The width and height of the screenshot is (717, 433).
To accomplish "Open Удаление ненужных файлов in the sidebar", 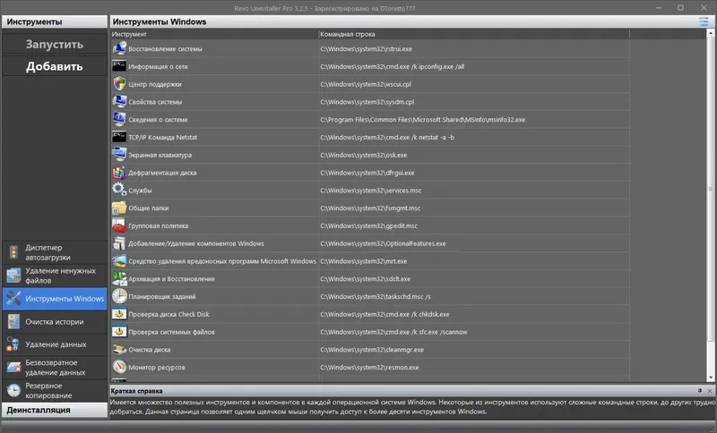I will click(x=55, y=276).
